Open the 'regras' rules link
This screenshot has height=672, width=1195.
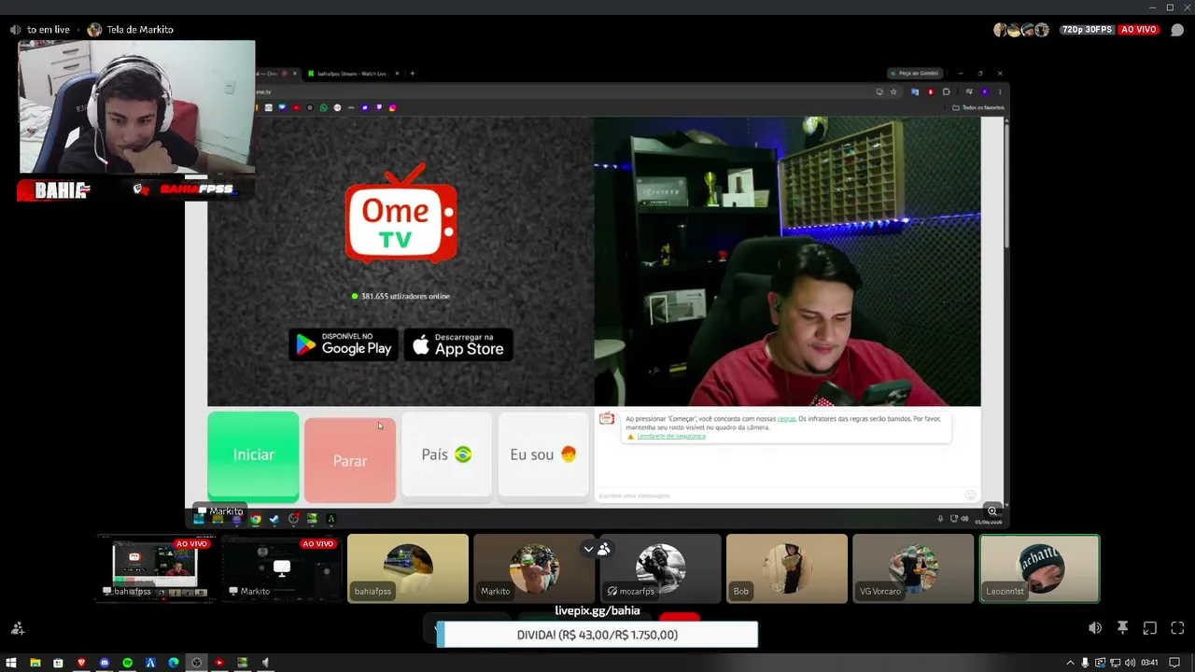pyautogui.click(x=786, y=419)
